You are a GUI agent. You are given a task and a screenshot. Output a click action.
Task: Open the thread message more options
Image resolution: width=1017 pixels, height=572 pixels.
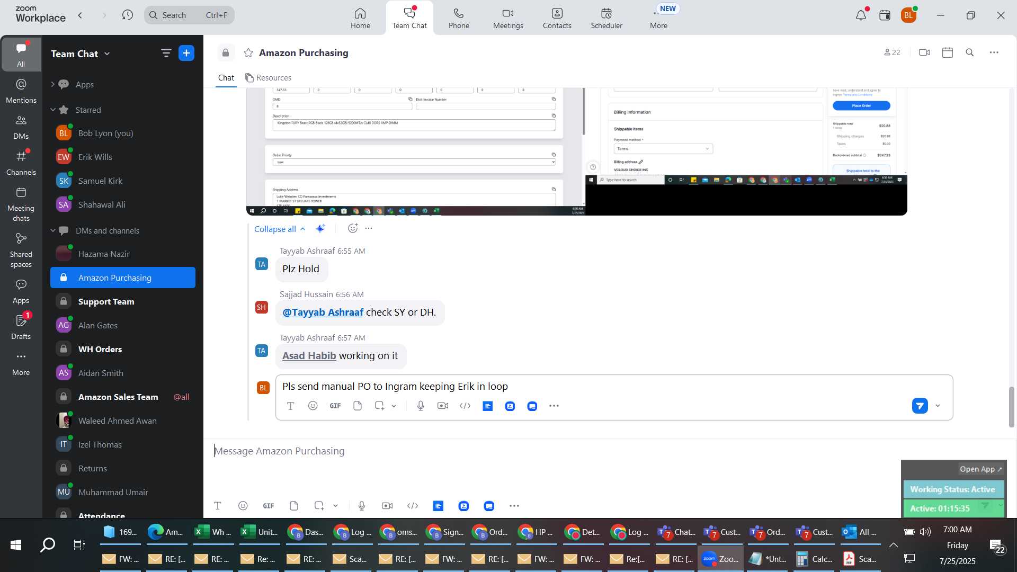pos(369,228)
